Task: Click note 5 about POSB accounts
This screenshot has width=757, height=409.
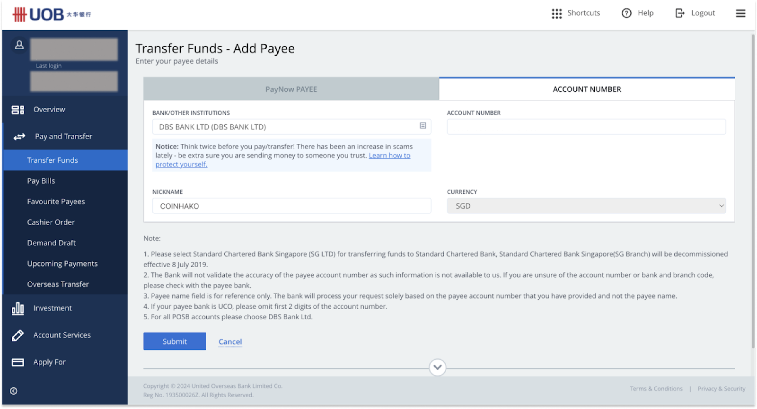Action: pos(228,317)
